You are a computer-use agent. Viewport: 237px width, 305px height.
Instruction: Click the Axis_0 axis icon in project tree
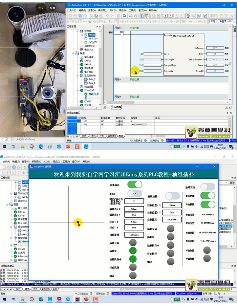pos(86,79)
